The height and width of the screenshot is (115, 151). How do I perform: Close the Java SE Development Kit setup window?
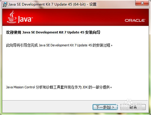coord(142,3)
